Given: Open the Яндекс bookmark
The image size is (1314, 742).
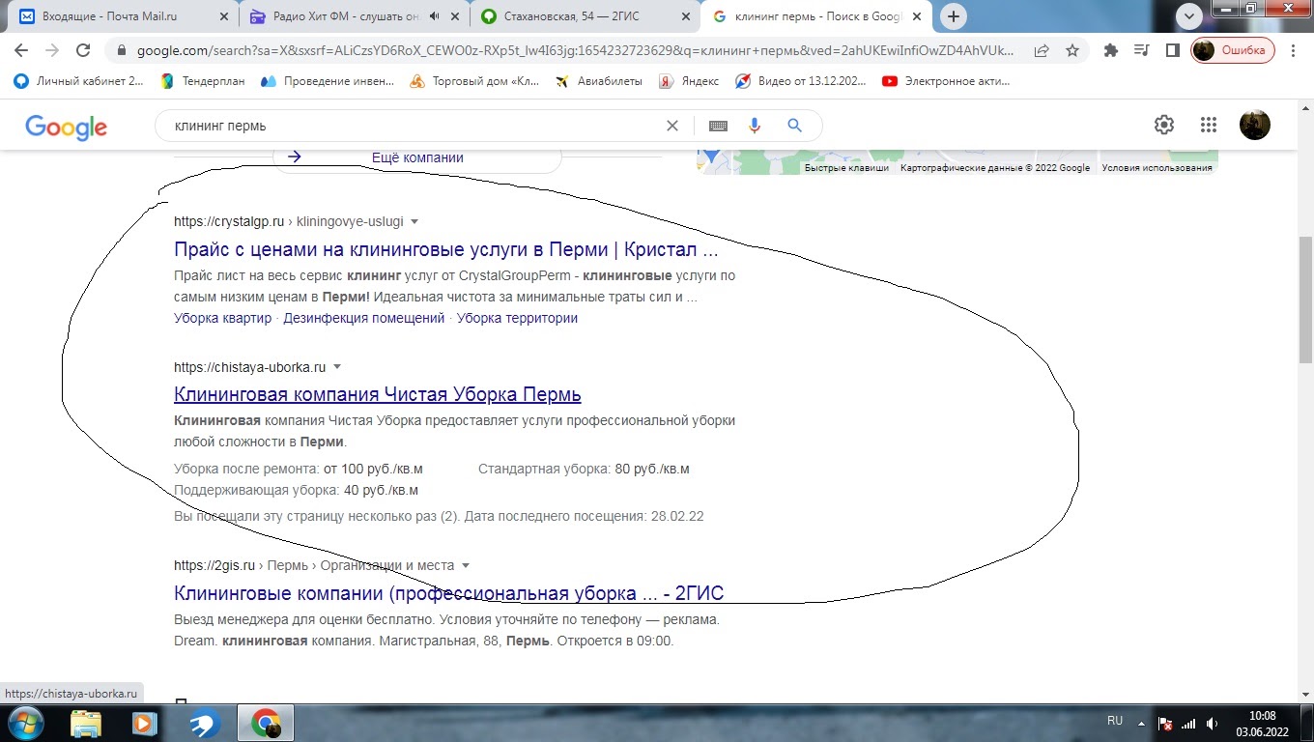Looking at the screenshot, I should coord(689,81).
